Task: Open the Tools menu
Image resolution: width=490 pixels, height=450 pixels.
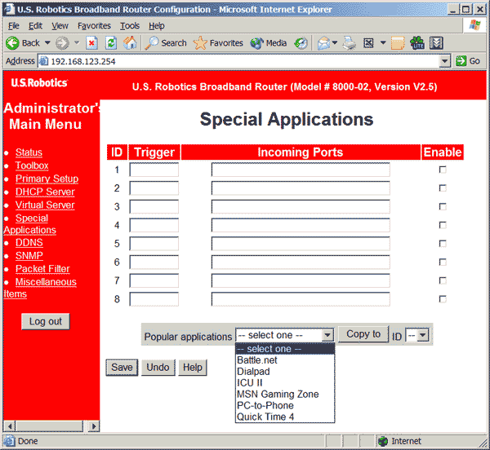Action: pyautogui.click(x=130, y=26)
